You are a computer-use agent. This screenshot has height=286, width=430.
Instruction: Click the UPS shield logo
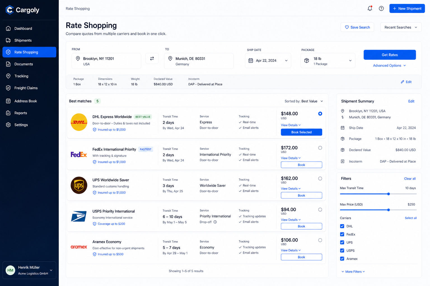79,185
